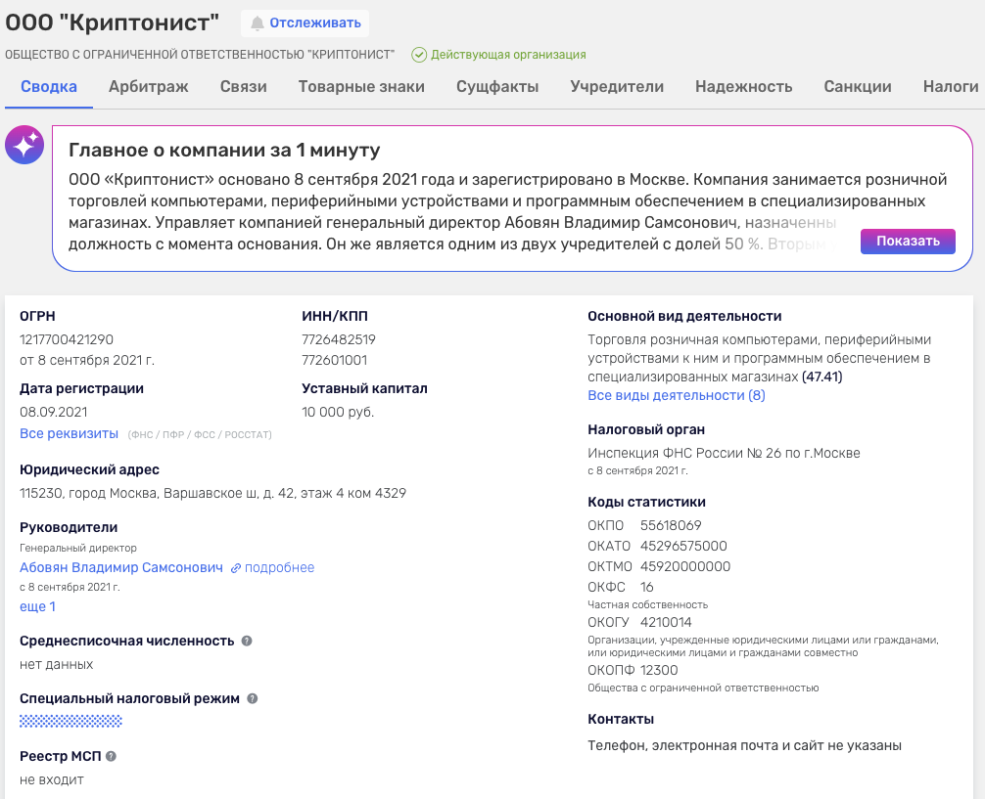Click legal address starting 115230, город Москва
This screenshot has height=799, width=985.
(212, 493)
